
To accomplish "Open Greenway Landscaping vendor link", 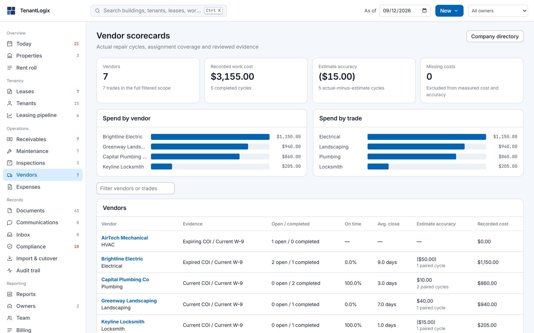I will 129,301.
